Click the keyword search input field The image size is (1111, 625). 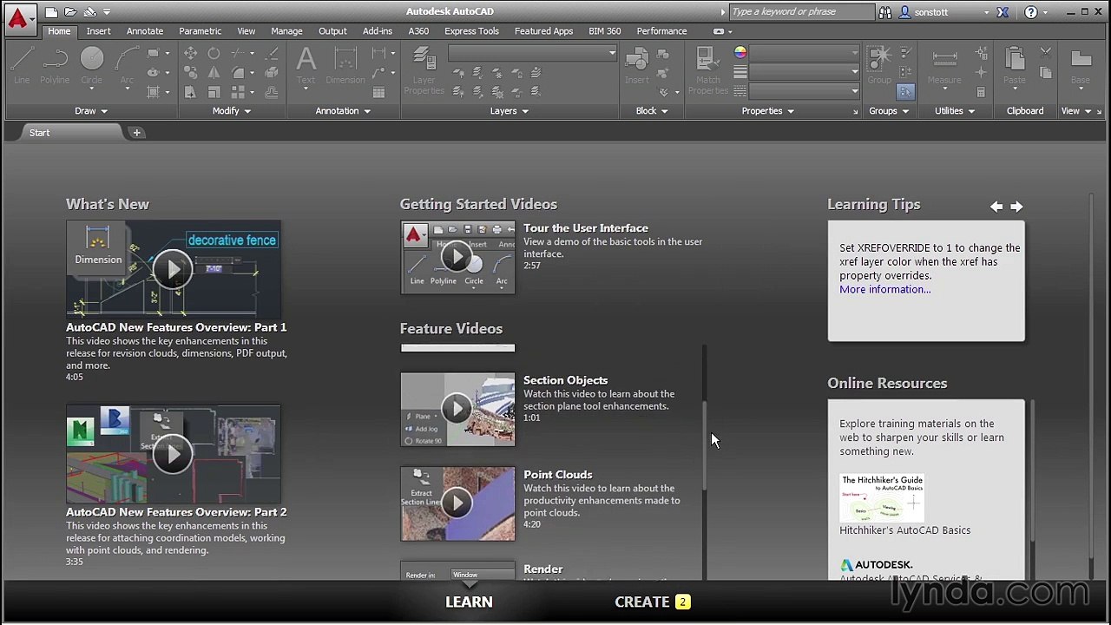[800, 12]
